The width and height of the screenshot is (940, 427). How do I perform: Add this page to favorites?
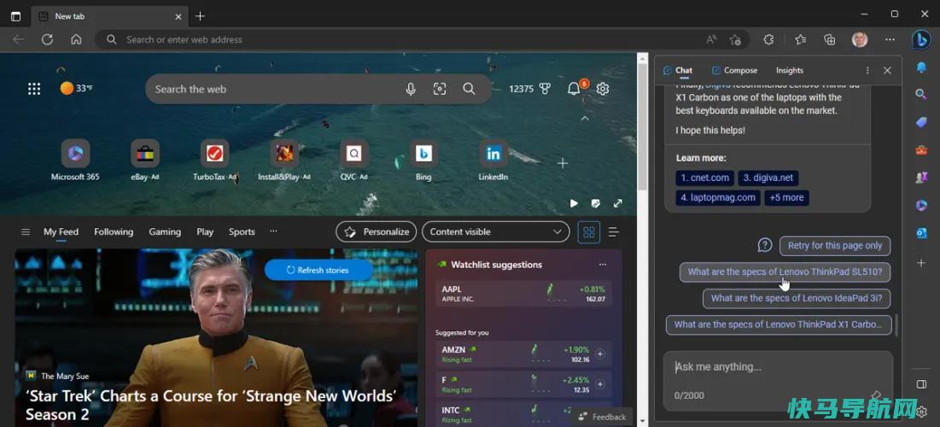pyautogui.click(x=736, y=39)
